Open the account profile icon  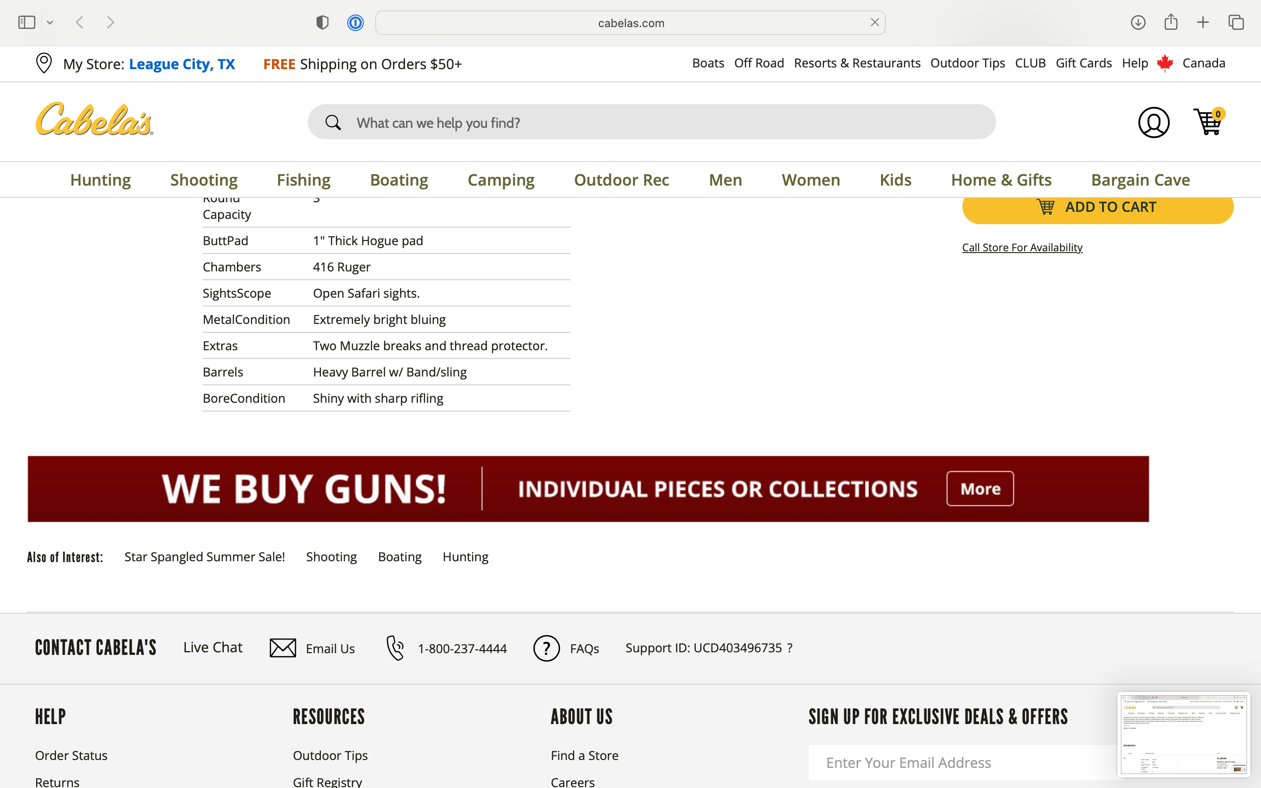point(1154,123)
